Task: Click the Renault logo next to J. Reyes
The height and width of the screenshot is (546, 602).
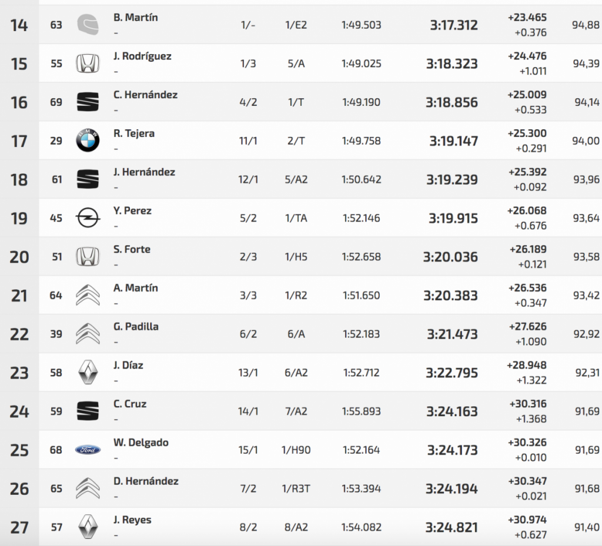Action: click(88, 527)
